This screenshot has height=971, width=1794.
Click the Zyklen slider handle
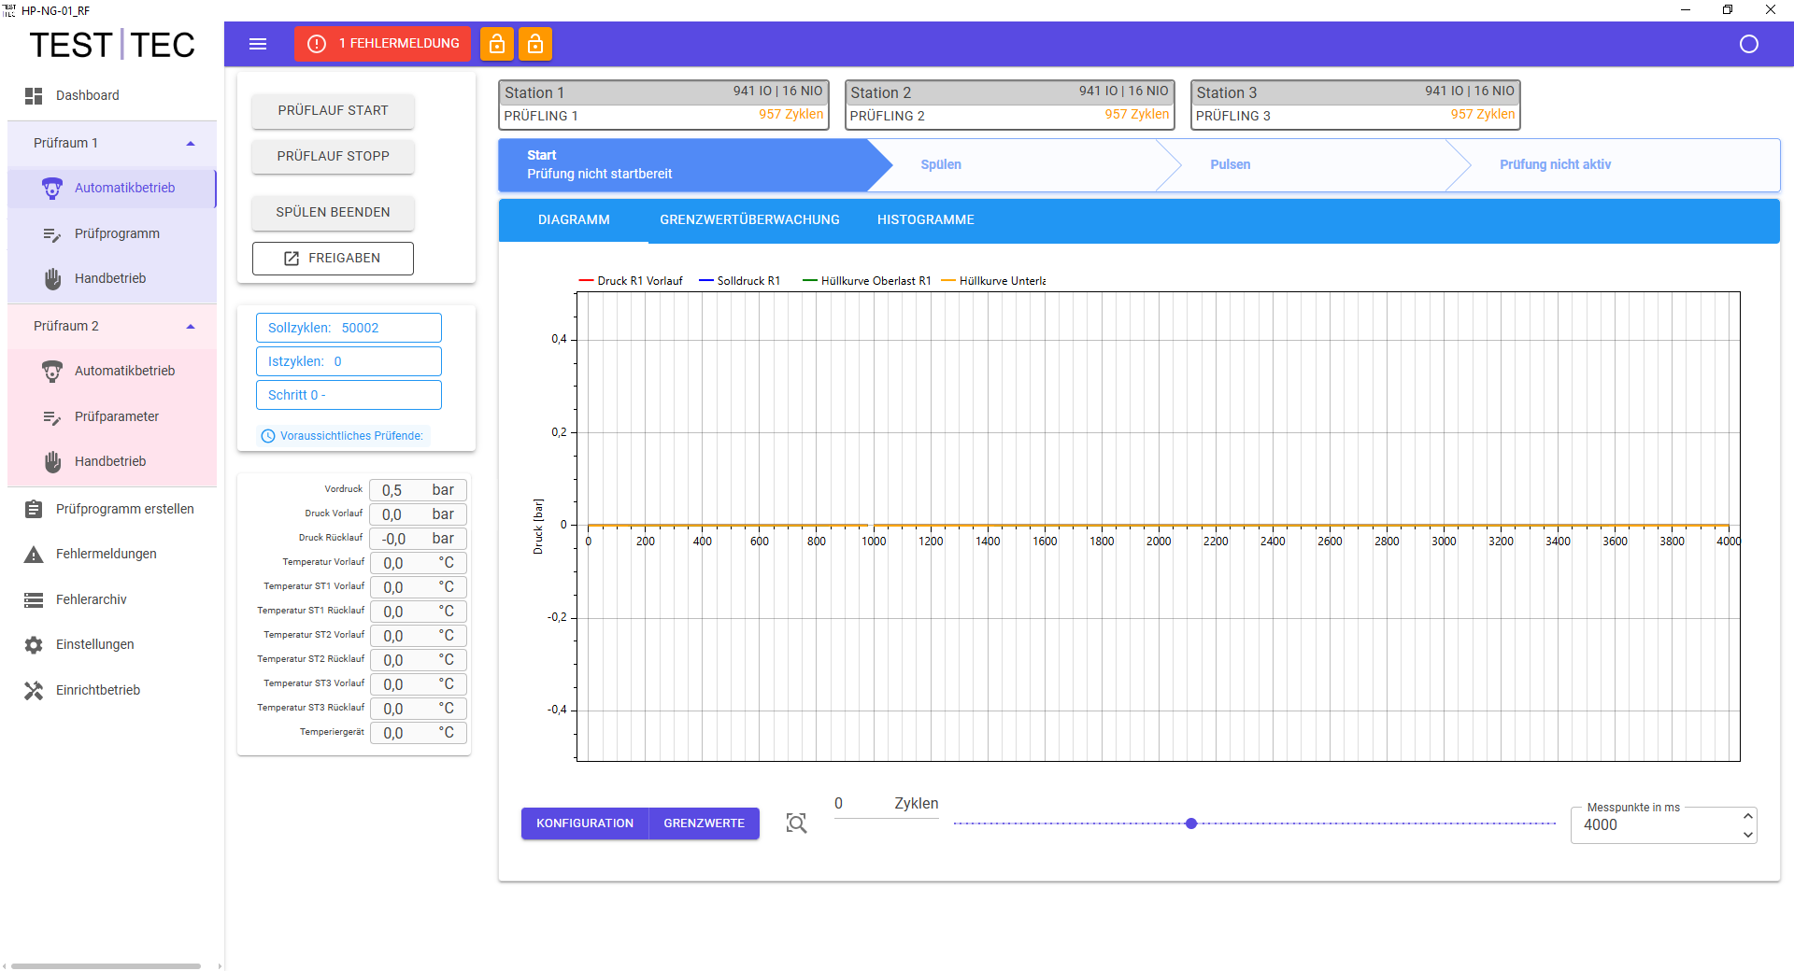click(x=1191, y=823)
